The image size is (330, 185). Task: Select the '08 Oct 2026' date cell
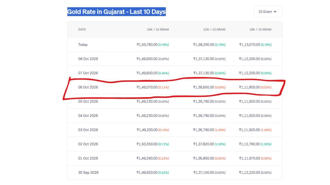(88, 59)
